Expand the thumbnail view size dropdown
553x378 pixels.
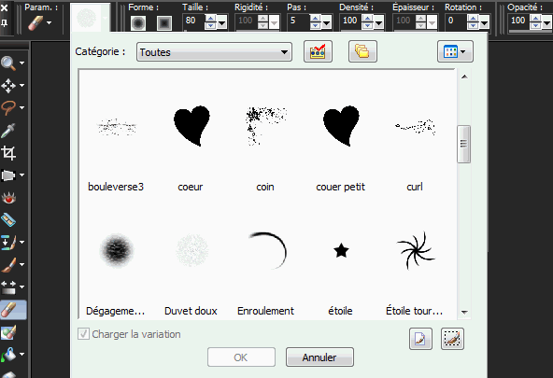coord(455,51)
